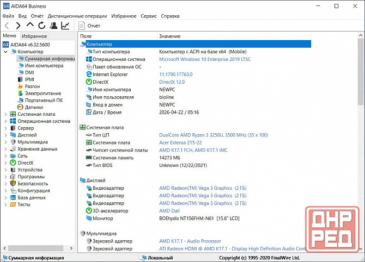Open AMD K17.1 FCH chipset link

click(x=193, y=150)
